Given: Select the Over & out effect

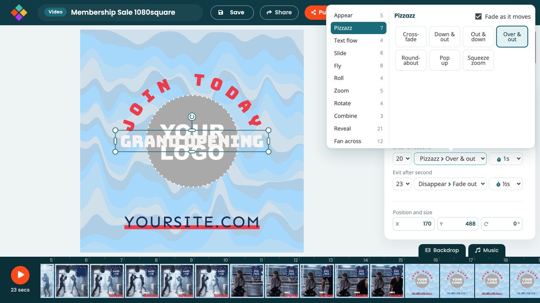Looking at the screenshot, I should coord(512,37).
